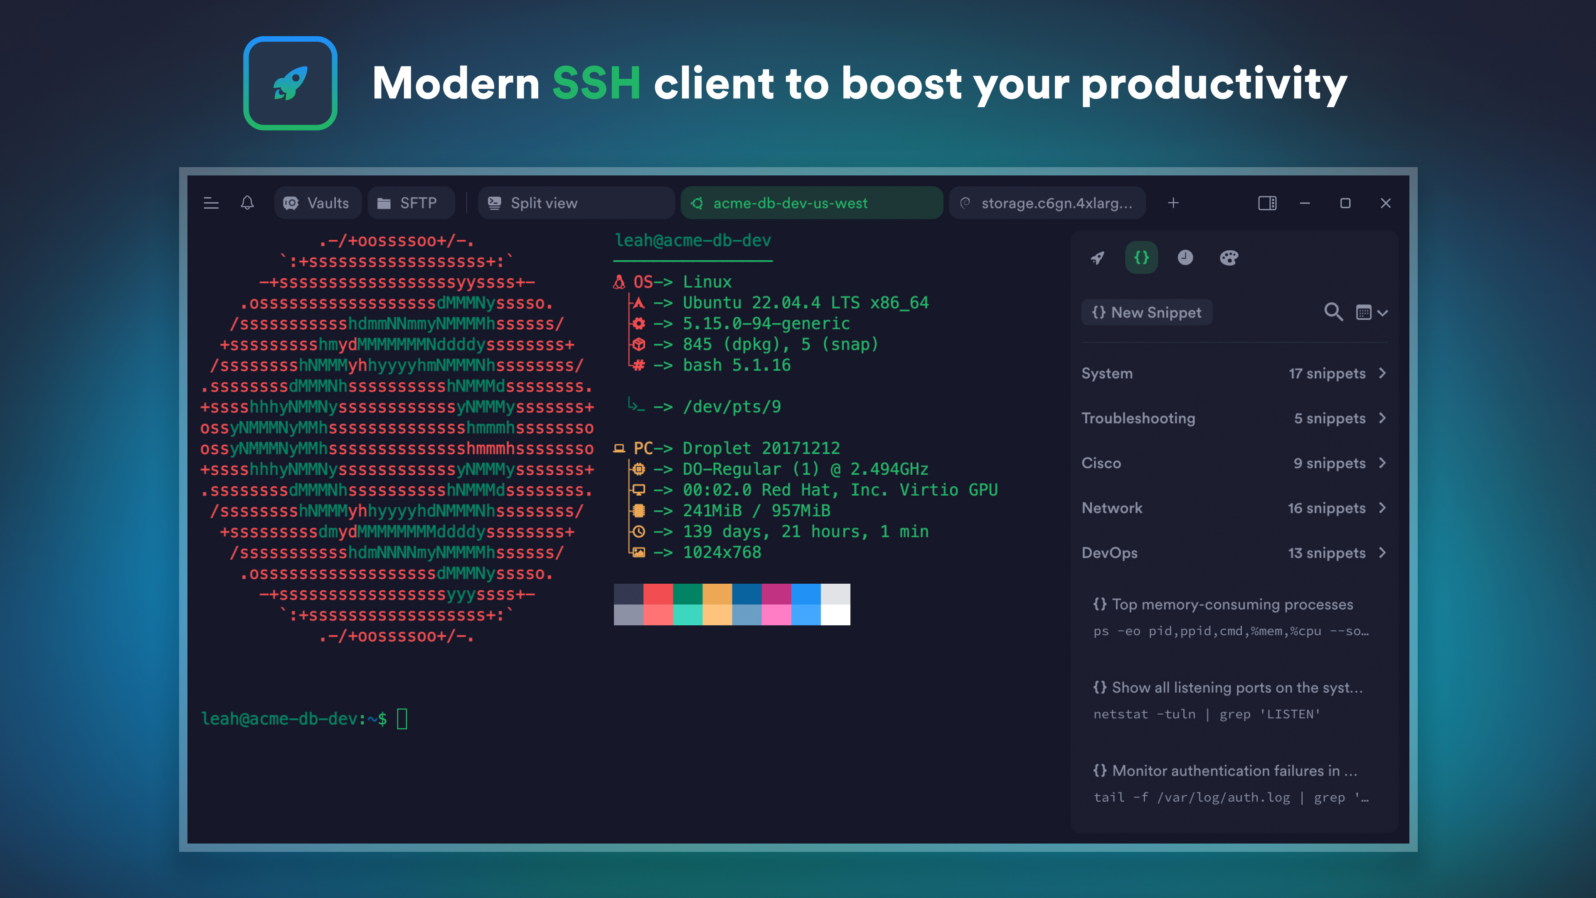Open history using the clock icon
The image size is (1596, 898).
(x=1185, y=258)
